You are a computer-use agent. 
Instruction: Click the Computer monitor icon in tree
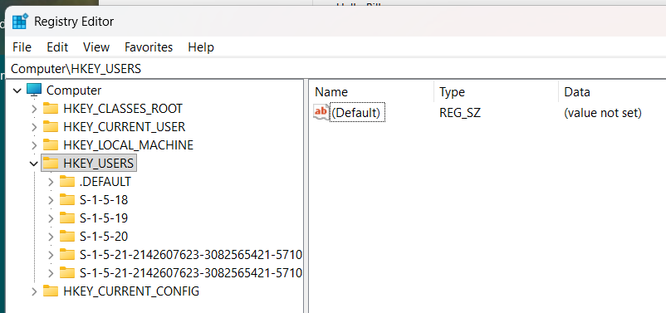[34, 90]
